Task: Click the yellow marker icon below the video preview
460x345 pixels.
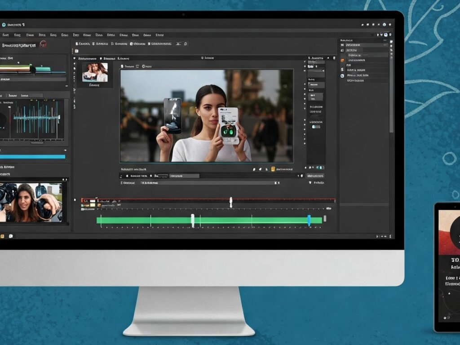Action: click(272, 169)
